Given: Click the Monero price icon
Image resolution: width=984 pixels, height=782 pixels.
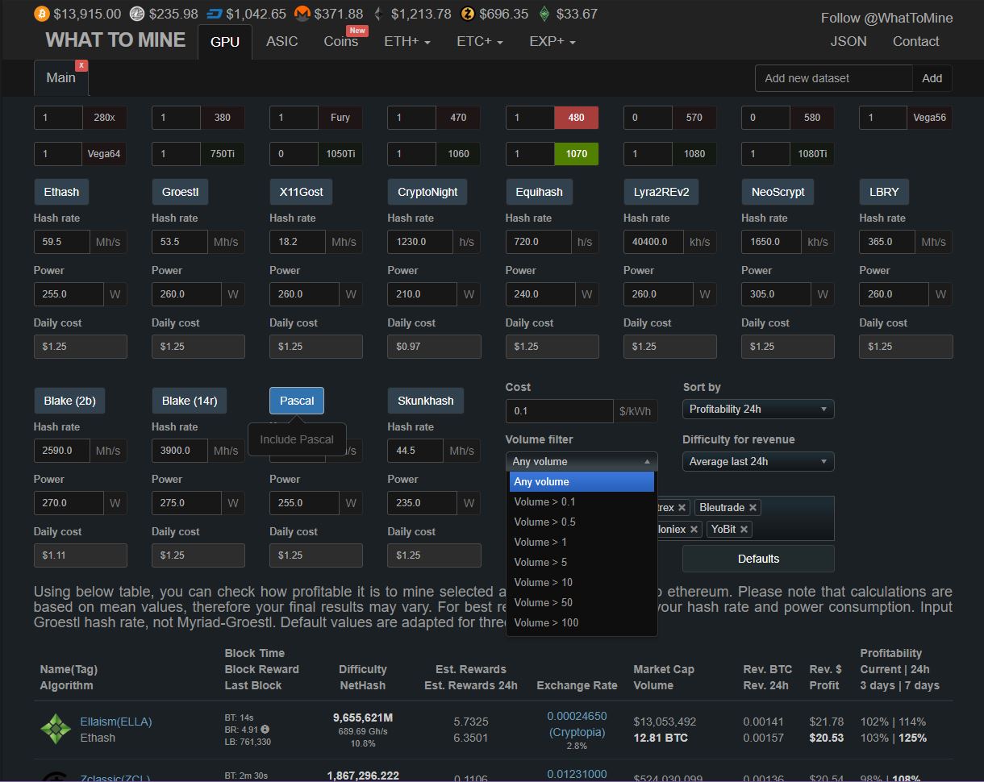Looking at the screenshot, I should (x=302, y=14).
